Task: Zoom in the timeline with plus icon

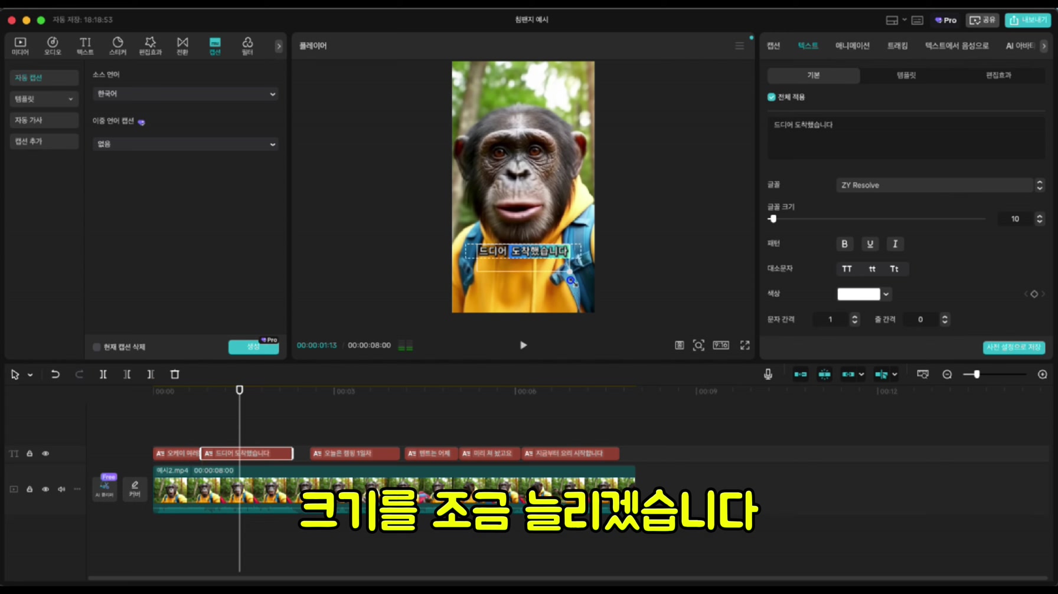Action: click(x=1042, y=374)
